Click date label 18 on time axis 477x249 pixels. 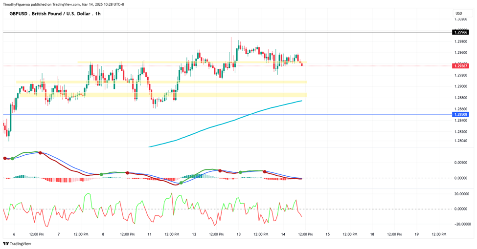(372, 234)
